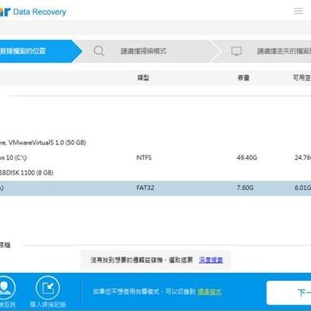
Task: Click the import scan record icon
Action: 48,289
